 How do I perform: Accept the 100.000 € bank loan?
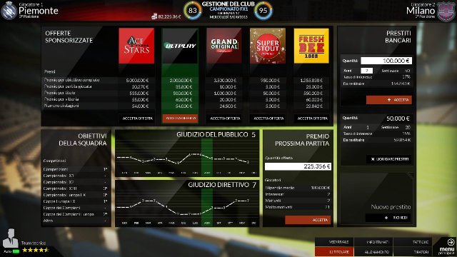pos(389,100)
